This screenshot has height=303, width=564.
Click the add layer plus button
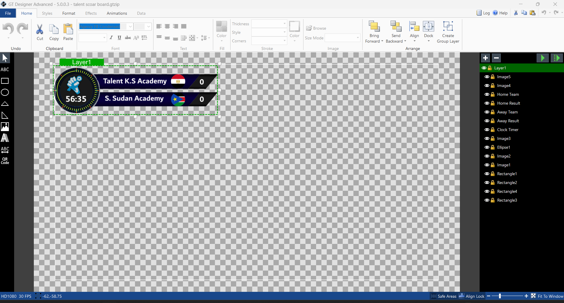click(485, 58)
